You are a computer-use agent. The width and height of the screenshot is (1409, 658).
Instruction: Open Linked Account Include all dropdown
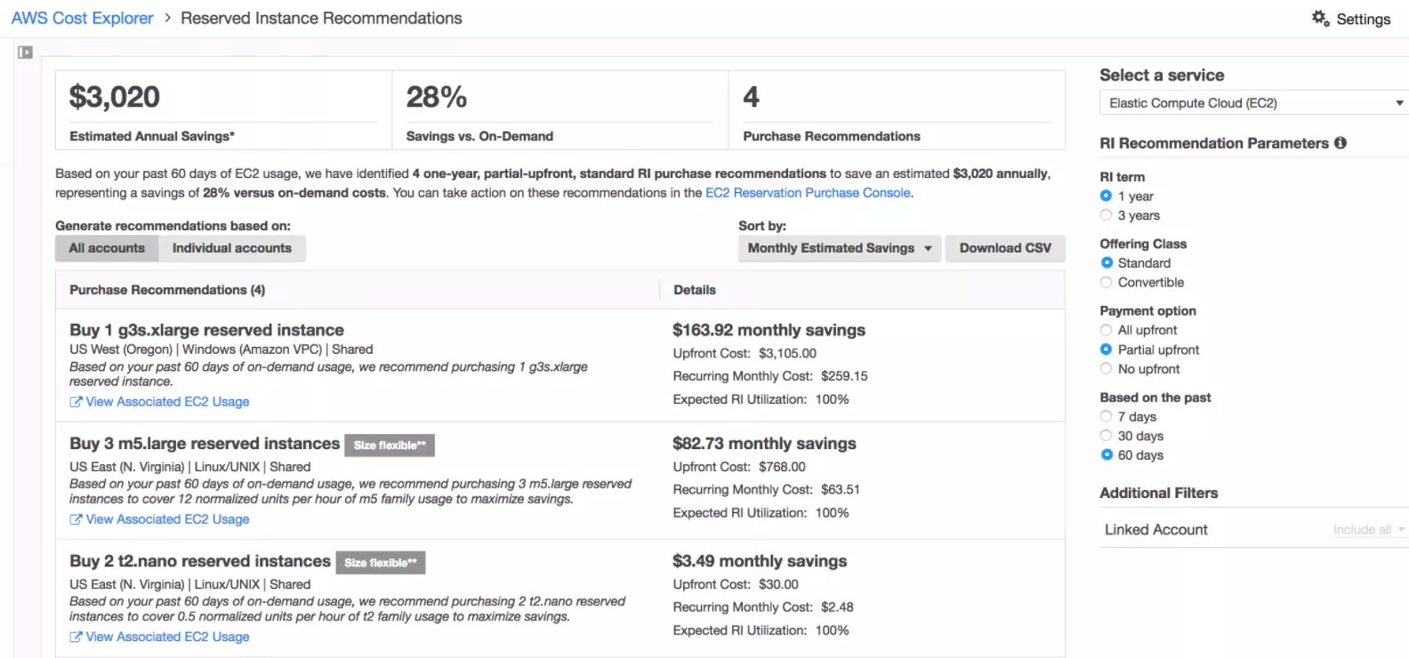(1369, 530)
